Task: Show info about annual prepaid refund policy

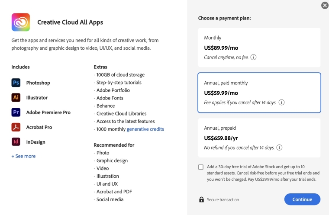Action: tap(279, 148)
